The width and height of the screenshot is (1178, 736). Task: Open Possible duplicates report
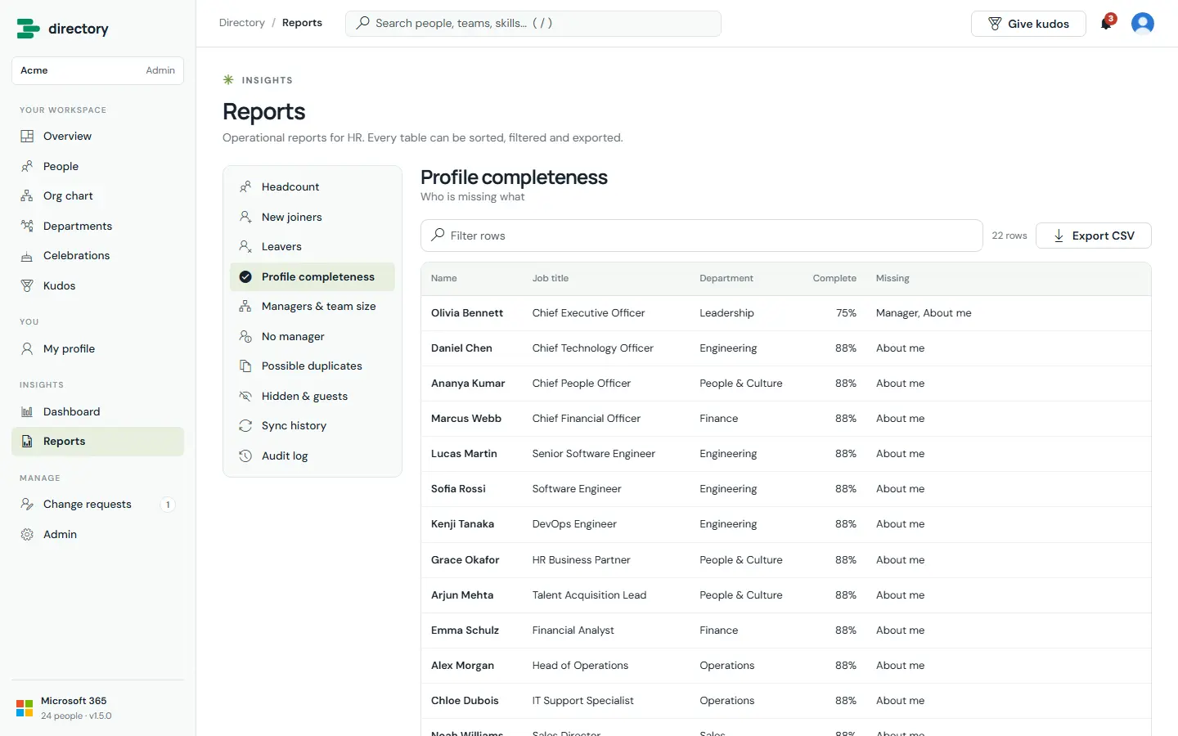click(x=312, y=366)
